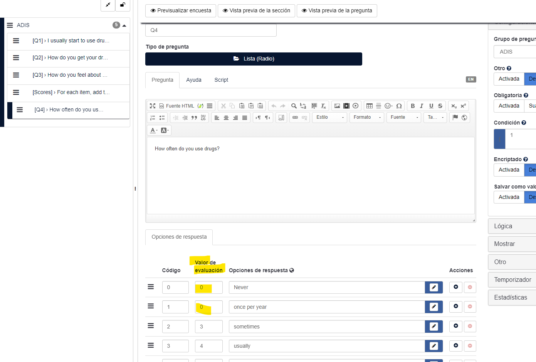Insert an image using the toolbar
This screenshot has width=536, height=362.
(x=337, y=106)
